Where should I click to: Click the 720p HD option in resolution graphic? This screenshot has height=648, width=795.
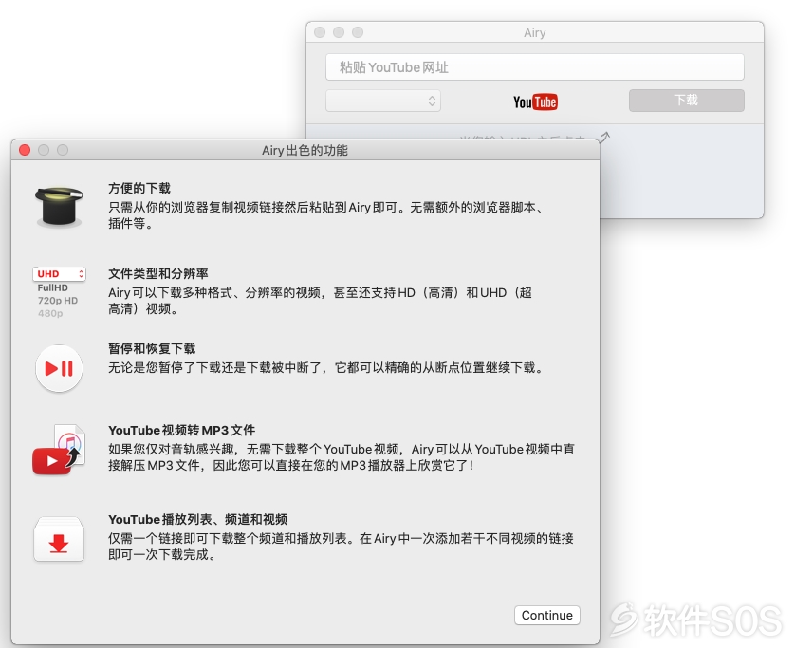(58, 300)
